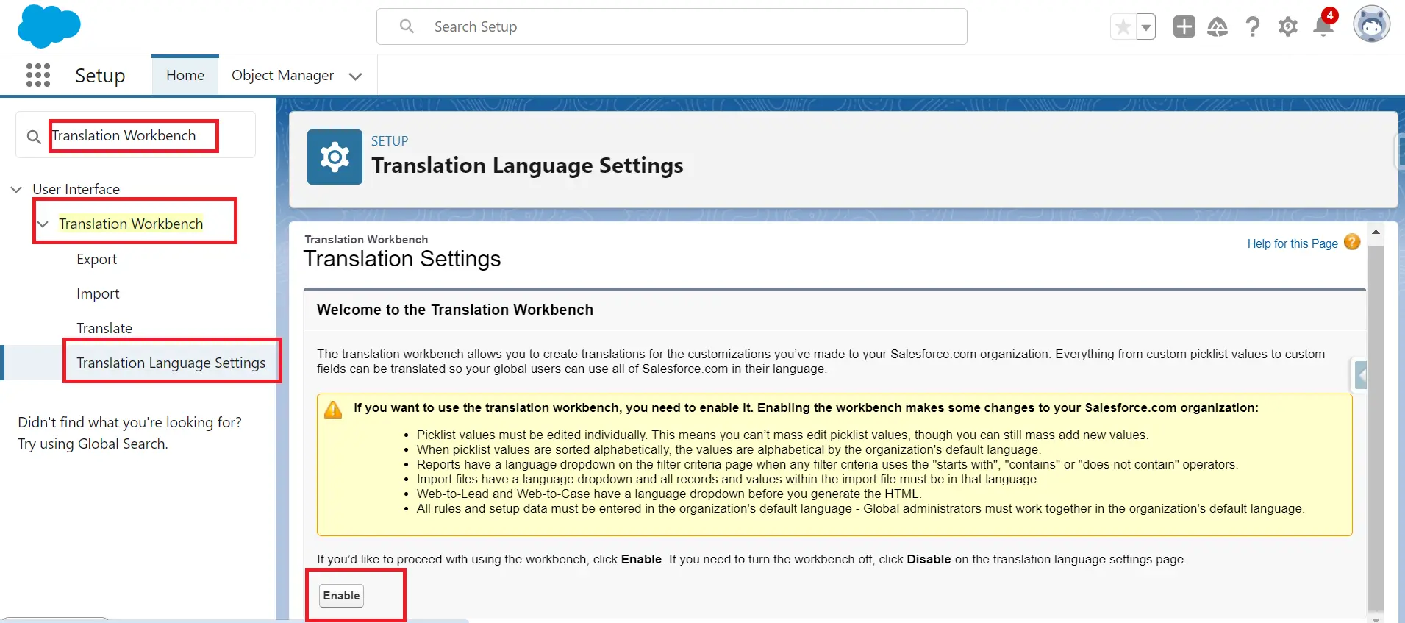This screenshot has width=1405, height=623.
Task: Click the Salesforce cloud logo
Action: 49,26
